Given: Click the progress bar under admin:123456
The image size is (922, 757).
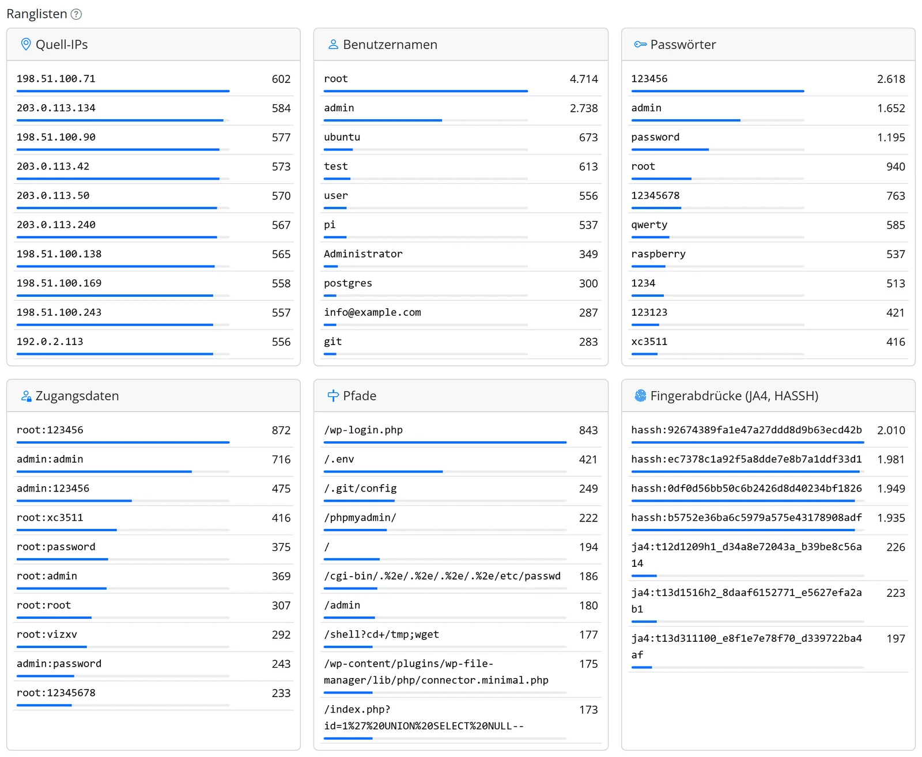Looking at the screenshot, I should [x=123, y=501].
